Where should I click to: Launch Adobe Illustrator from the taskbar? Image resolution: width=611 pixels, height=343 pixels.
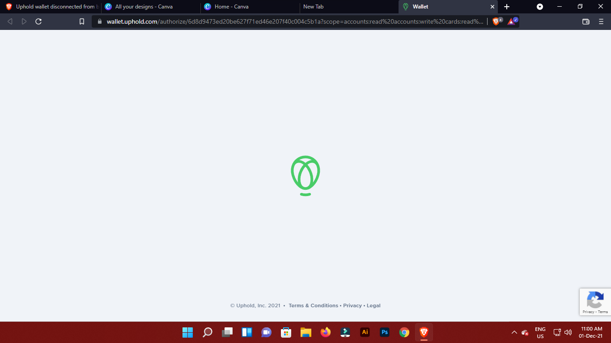[x=365, y=332]
